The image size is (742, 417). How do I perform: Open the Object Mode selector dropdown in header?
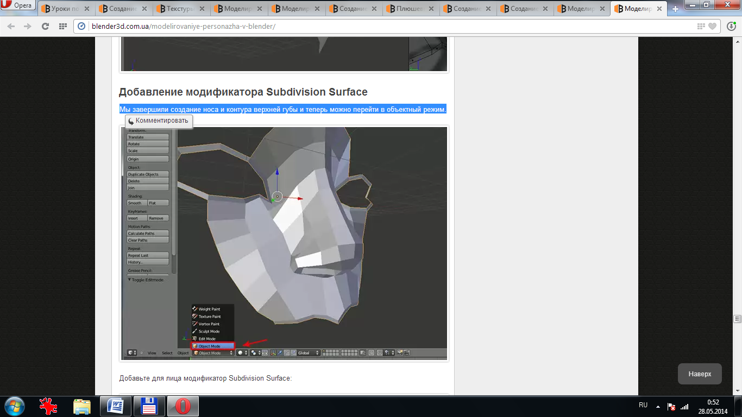point(213,353)
